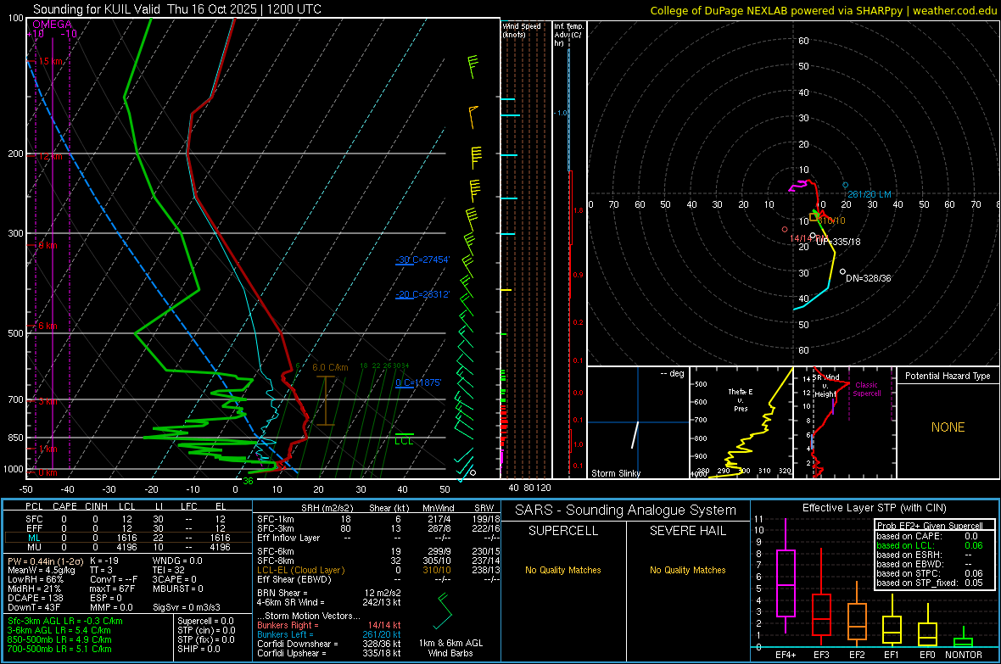
Task: Click the 850 pressure level label
Action: coord(15,438)
